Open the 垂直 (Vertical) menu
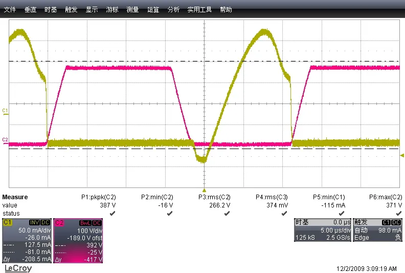This screenshot has width=405, height=273. [x=30, y=10]
